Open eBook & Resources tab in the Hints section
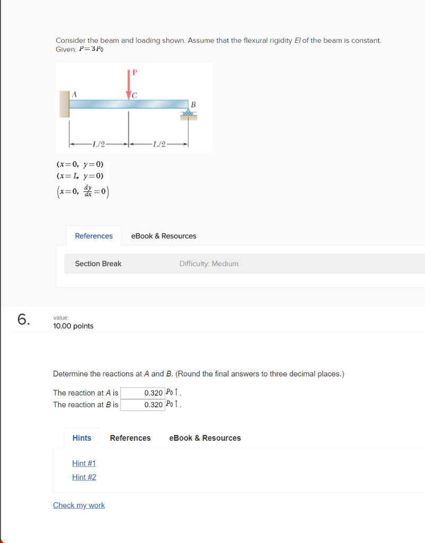425x543 pixels. click(205, 437)
